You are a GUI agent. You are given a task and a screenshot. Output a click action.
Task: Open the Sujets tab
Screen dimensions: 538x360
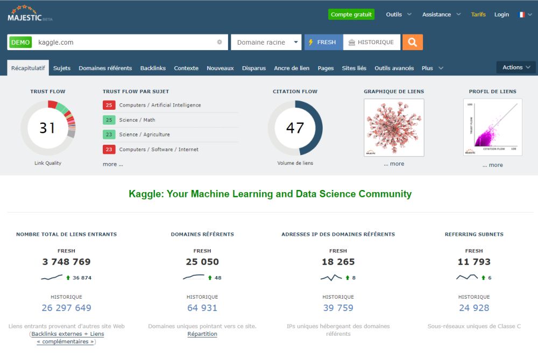(x=62, y=68)
